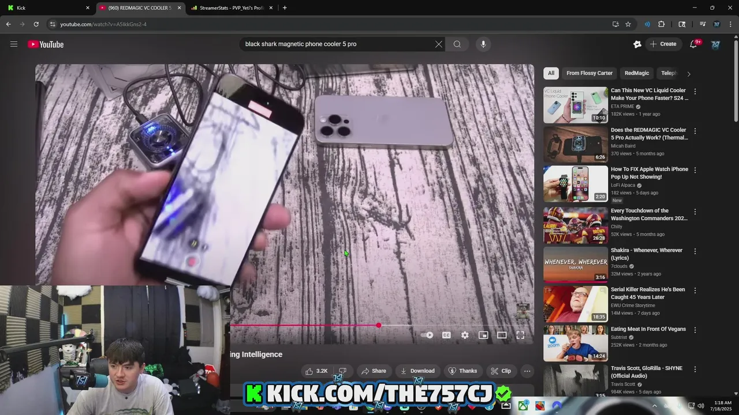Open the YouTube hamburger guide menu
The height and width of the screenshot is (415, 739).
coord(14,44)
